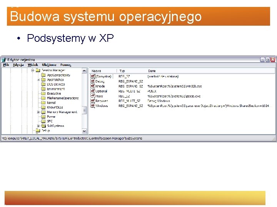Select the FileRenameOperations key
This screenshot has height=207, width=277.
[x=63, y=98]
